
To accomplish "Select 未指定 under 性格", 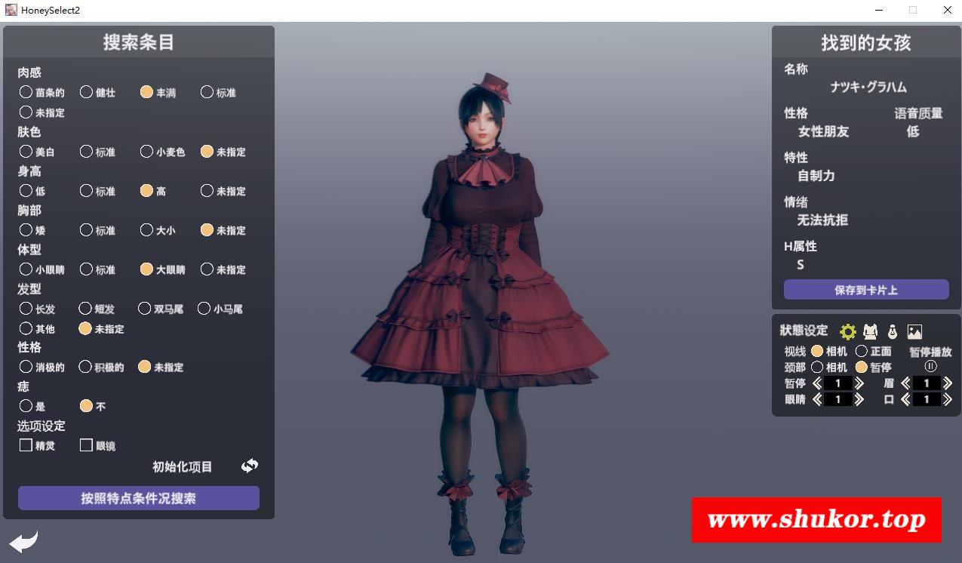I will [145, 367].
